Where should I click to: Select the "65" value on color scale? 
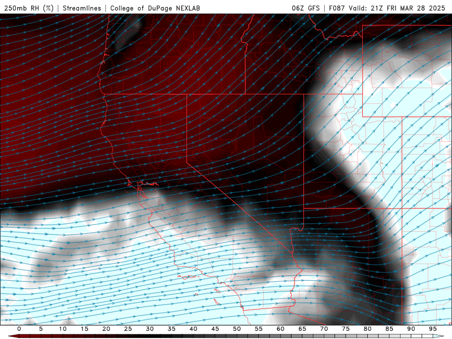(x=302, y=329)
